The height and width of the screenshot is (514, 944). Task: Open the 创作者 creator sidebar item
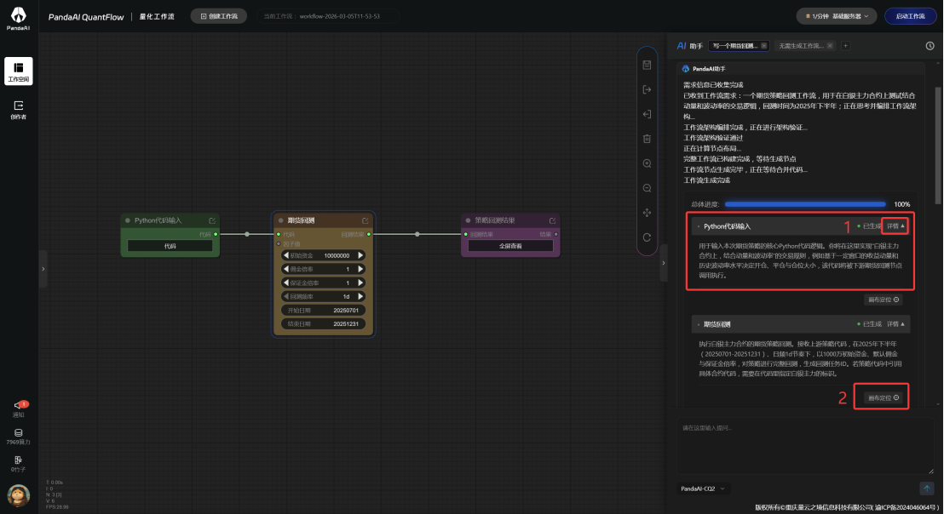click(x=19, y=110)
